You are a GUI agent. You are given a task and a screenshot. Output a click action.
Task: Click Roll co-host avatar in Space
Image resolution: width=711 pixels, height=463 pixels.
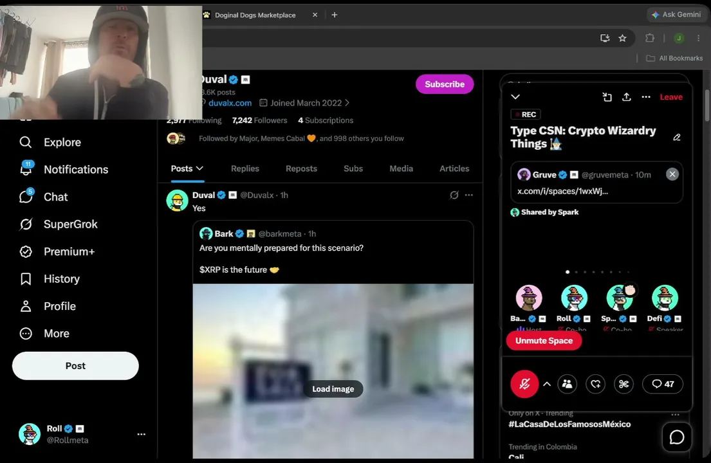click(574, 298)
